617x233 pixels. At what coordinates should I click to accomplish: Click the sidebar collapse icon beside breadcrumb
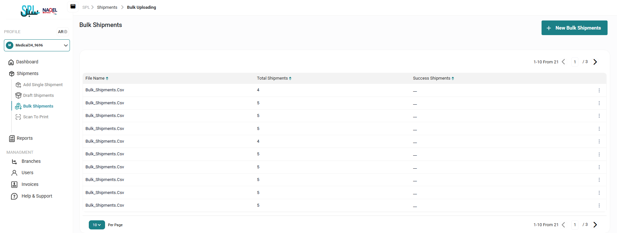73,6
